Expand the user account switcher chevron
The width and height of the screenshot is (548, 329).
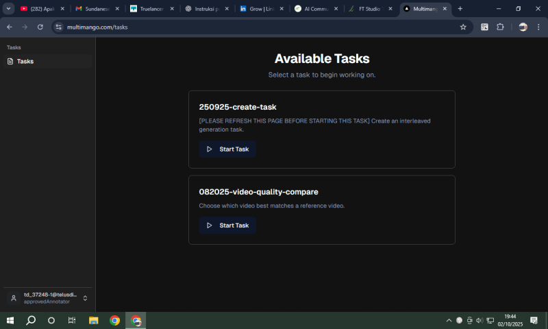point(85,298)
